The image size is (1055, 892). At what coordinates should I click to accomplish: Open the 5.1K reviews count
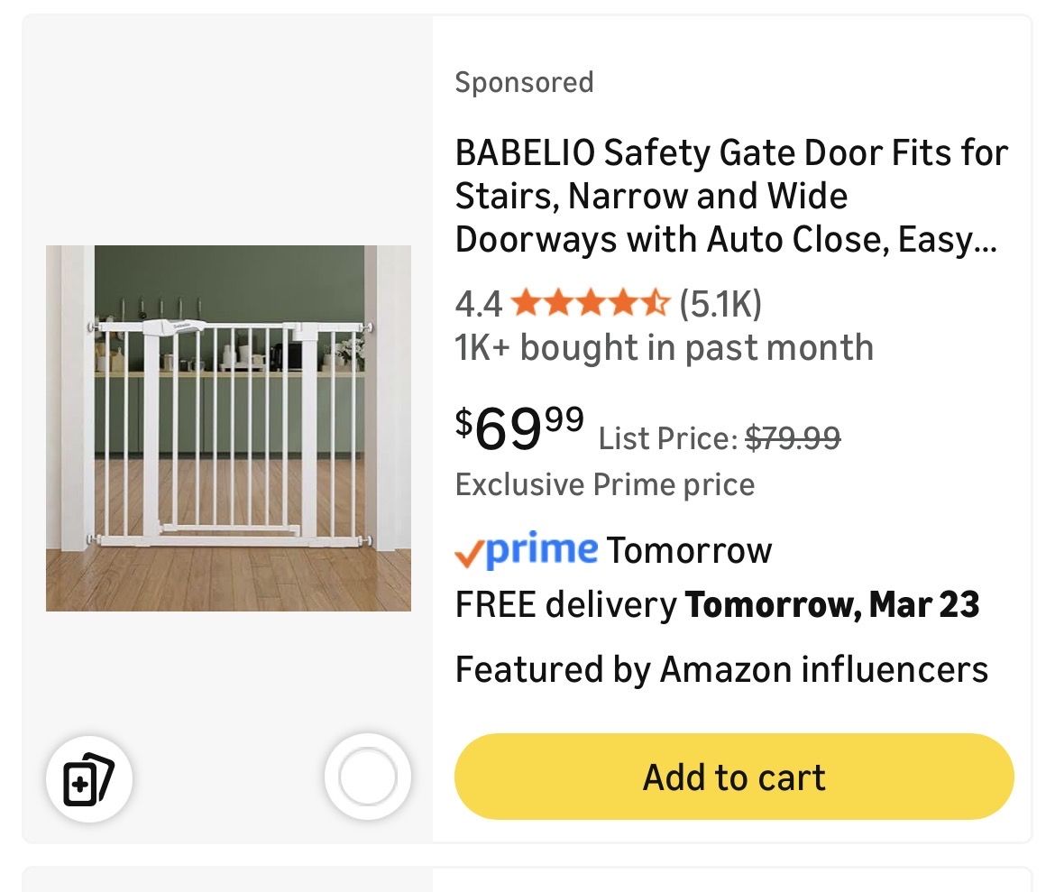tap(720, 305)
